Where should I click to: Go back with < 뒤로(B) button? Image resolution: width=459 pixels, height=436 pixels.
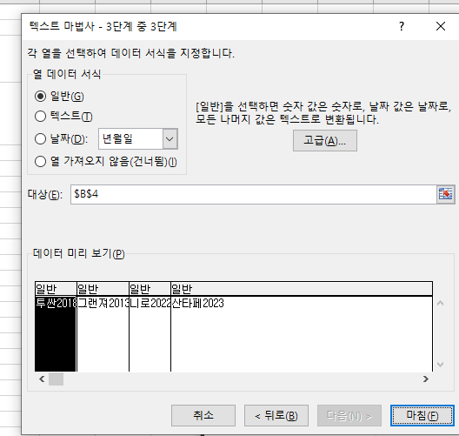pos(276,415)
